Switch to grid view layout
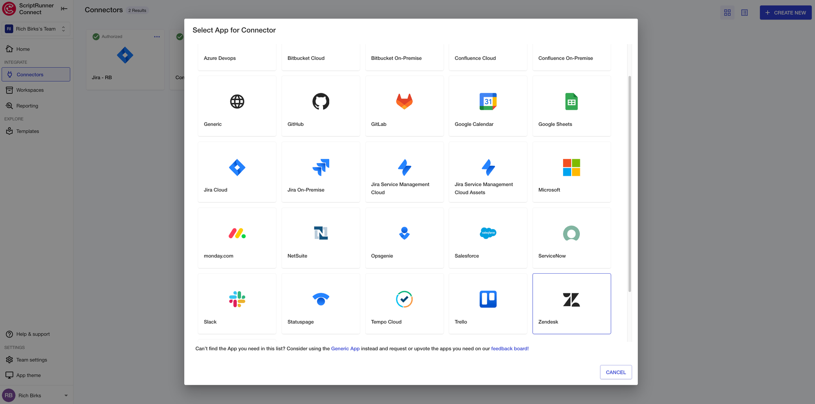815x404 pixels. coord(727,13)
